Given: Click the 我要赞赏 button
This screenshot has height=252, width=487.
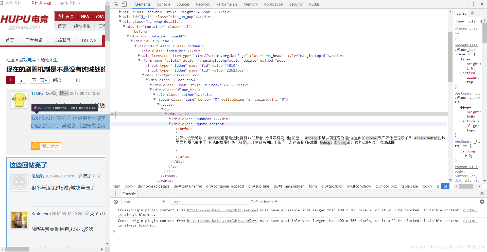Looking at the screenshot, I should click(46, 146).
